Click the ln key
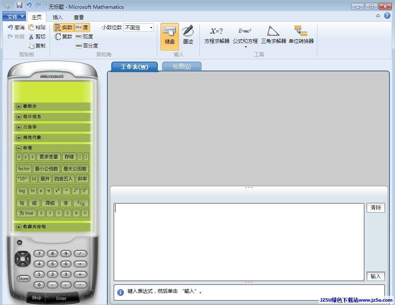 coord(33,191)
